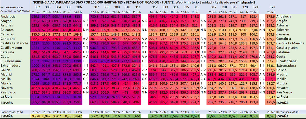Click Ceuta 415,2 value for 17-feb

pyautogui.click(x=184, y=56)
